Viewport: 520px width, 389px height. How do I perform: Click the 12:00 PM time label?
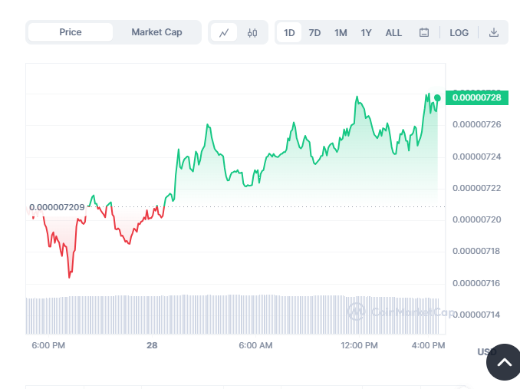coord(359,345)
